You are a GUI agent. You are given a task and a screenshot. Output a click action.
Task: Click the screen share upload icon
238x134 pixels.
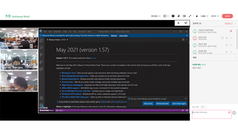coord(173,16)
